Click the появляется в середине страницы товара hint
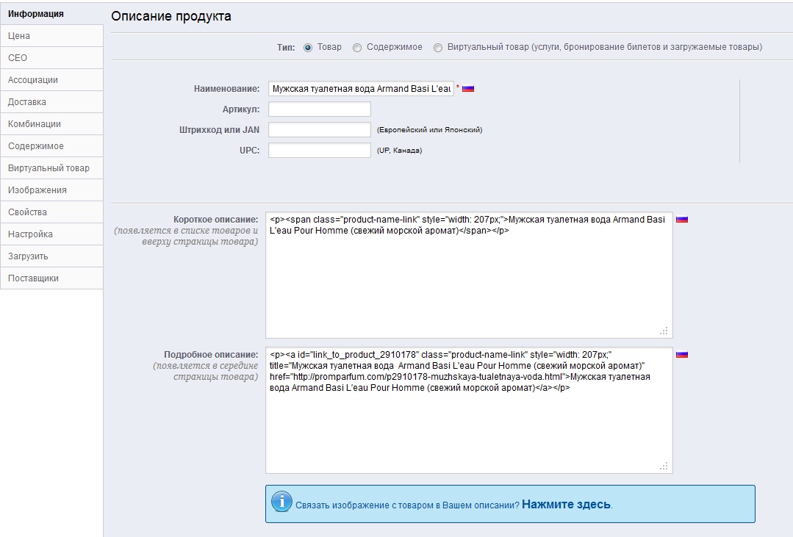 205,371
